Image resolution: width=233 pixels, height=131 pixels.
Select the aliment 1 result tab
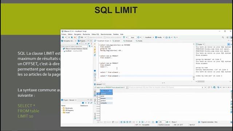coord(99,84)
